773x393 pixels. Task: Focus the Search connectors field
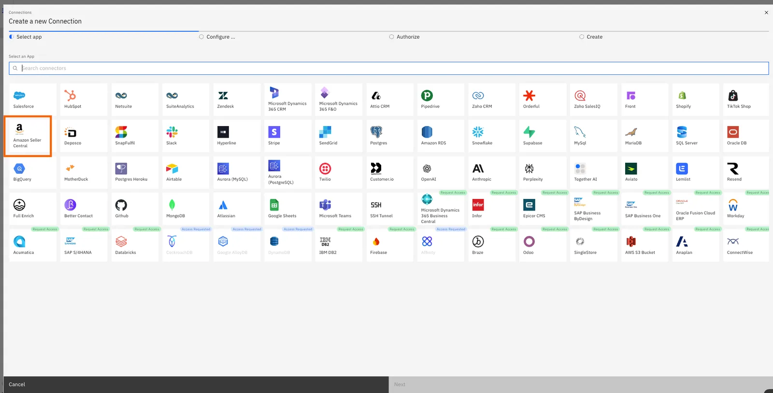[x=388, y=68]
